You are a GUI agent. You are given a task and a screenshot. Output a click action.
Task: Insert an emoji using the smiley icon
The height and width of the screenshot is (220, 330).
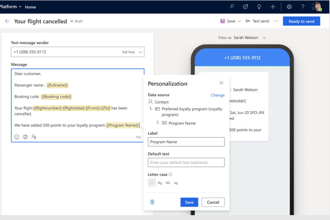(17, 137)
